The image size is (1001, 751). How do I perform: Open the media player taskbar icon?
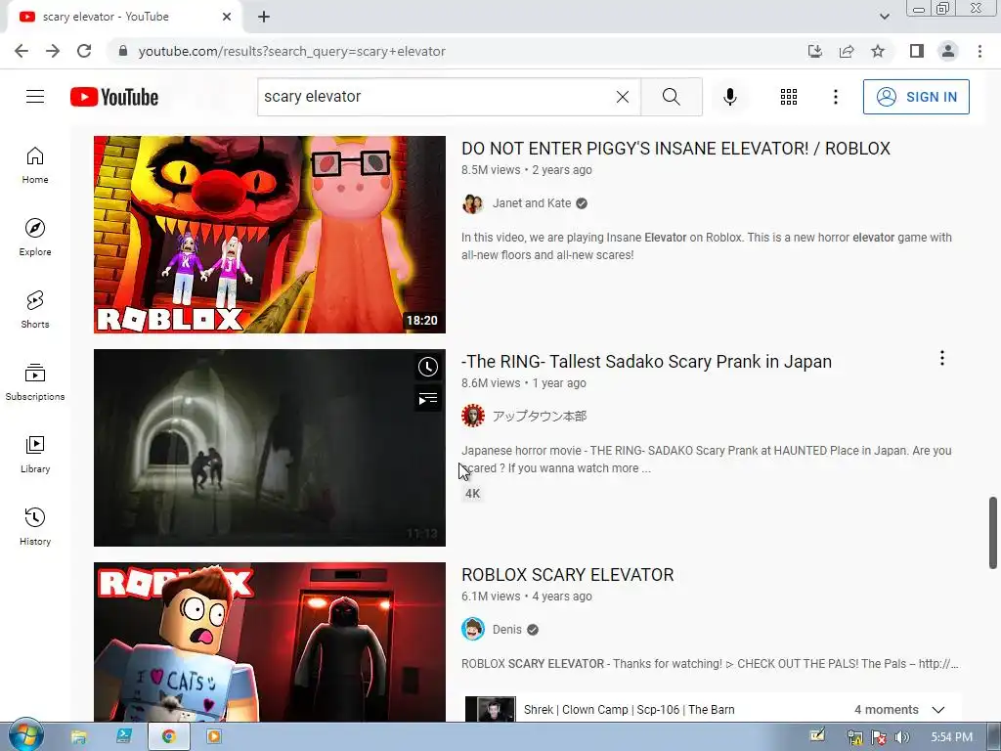tap(214, 737)
